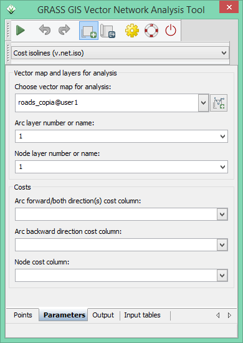This screenshot has width=243, height=343.
Task: Click the main toolbar drag handle
Action: click(x=8, y=30)
